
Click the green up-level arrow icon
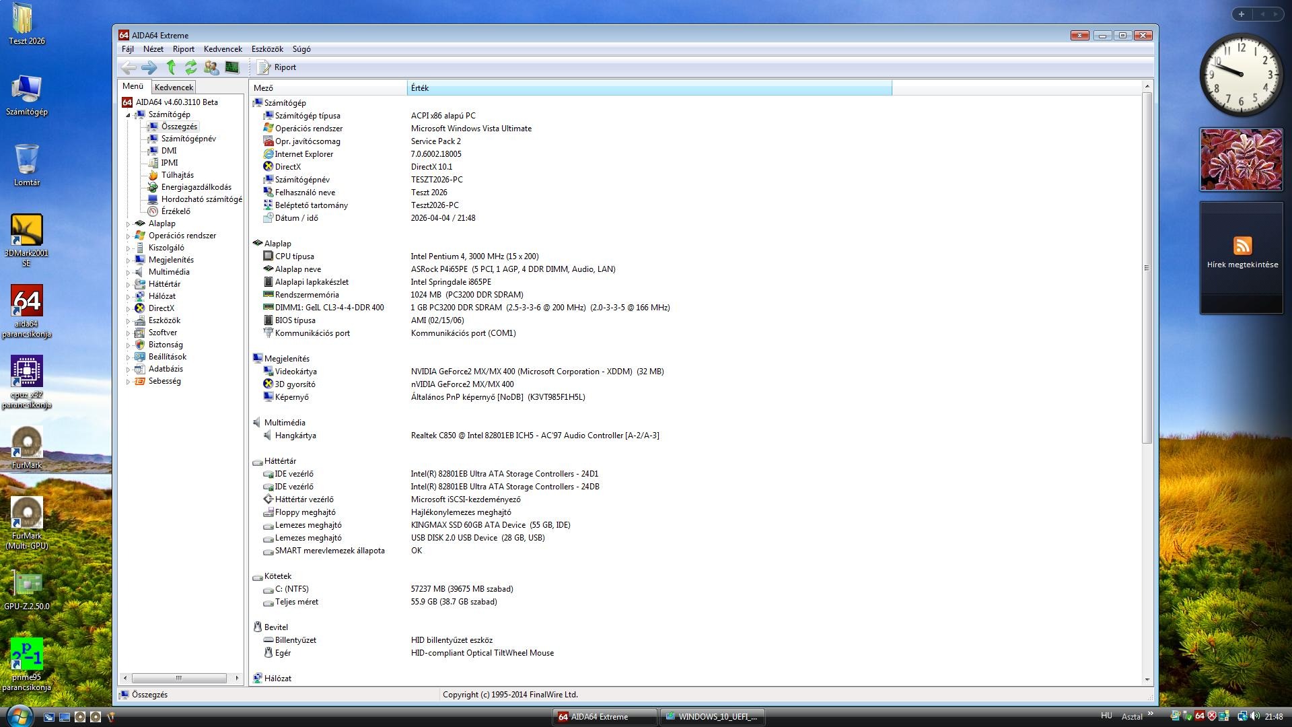tap(171, 67)
